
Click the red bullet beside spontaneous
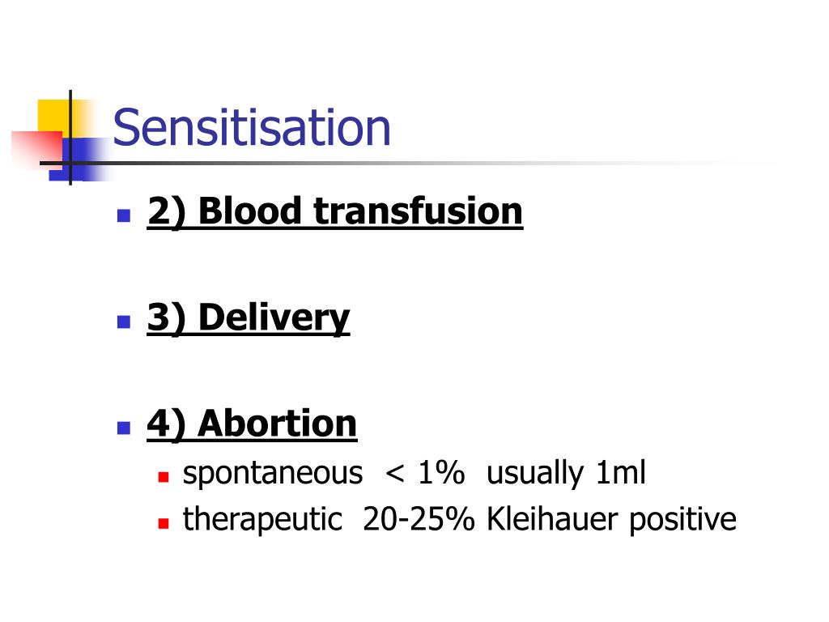point(164,477)
